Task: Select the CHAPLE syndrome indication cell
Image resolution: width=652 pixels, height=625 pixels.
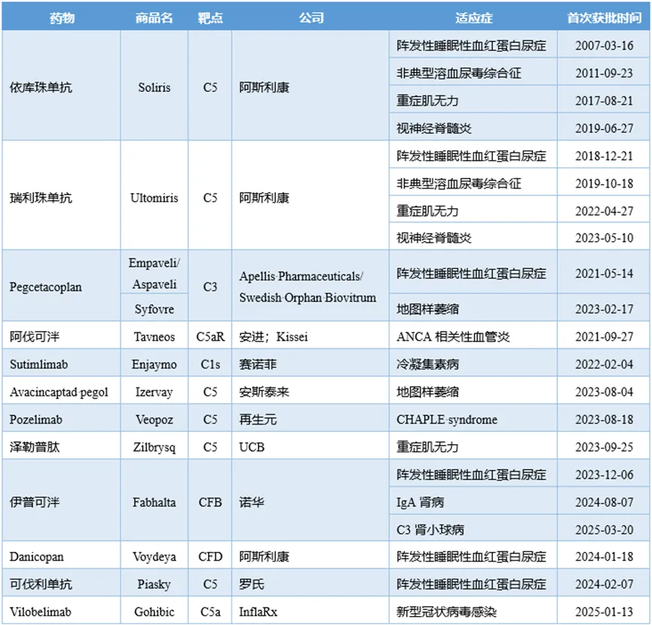Action: (x=447, y=420)
